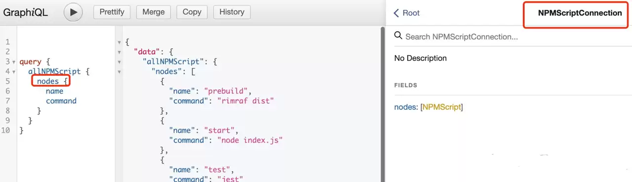This screenshot has width=632, height=182.
Task: Click line number 10 in gutter
Action: pyautogui.click(x=6, y=130)
